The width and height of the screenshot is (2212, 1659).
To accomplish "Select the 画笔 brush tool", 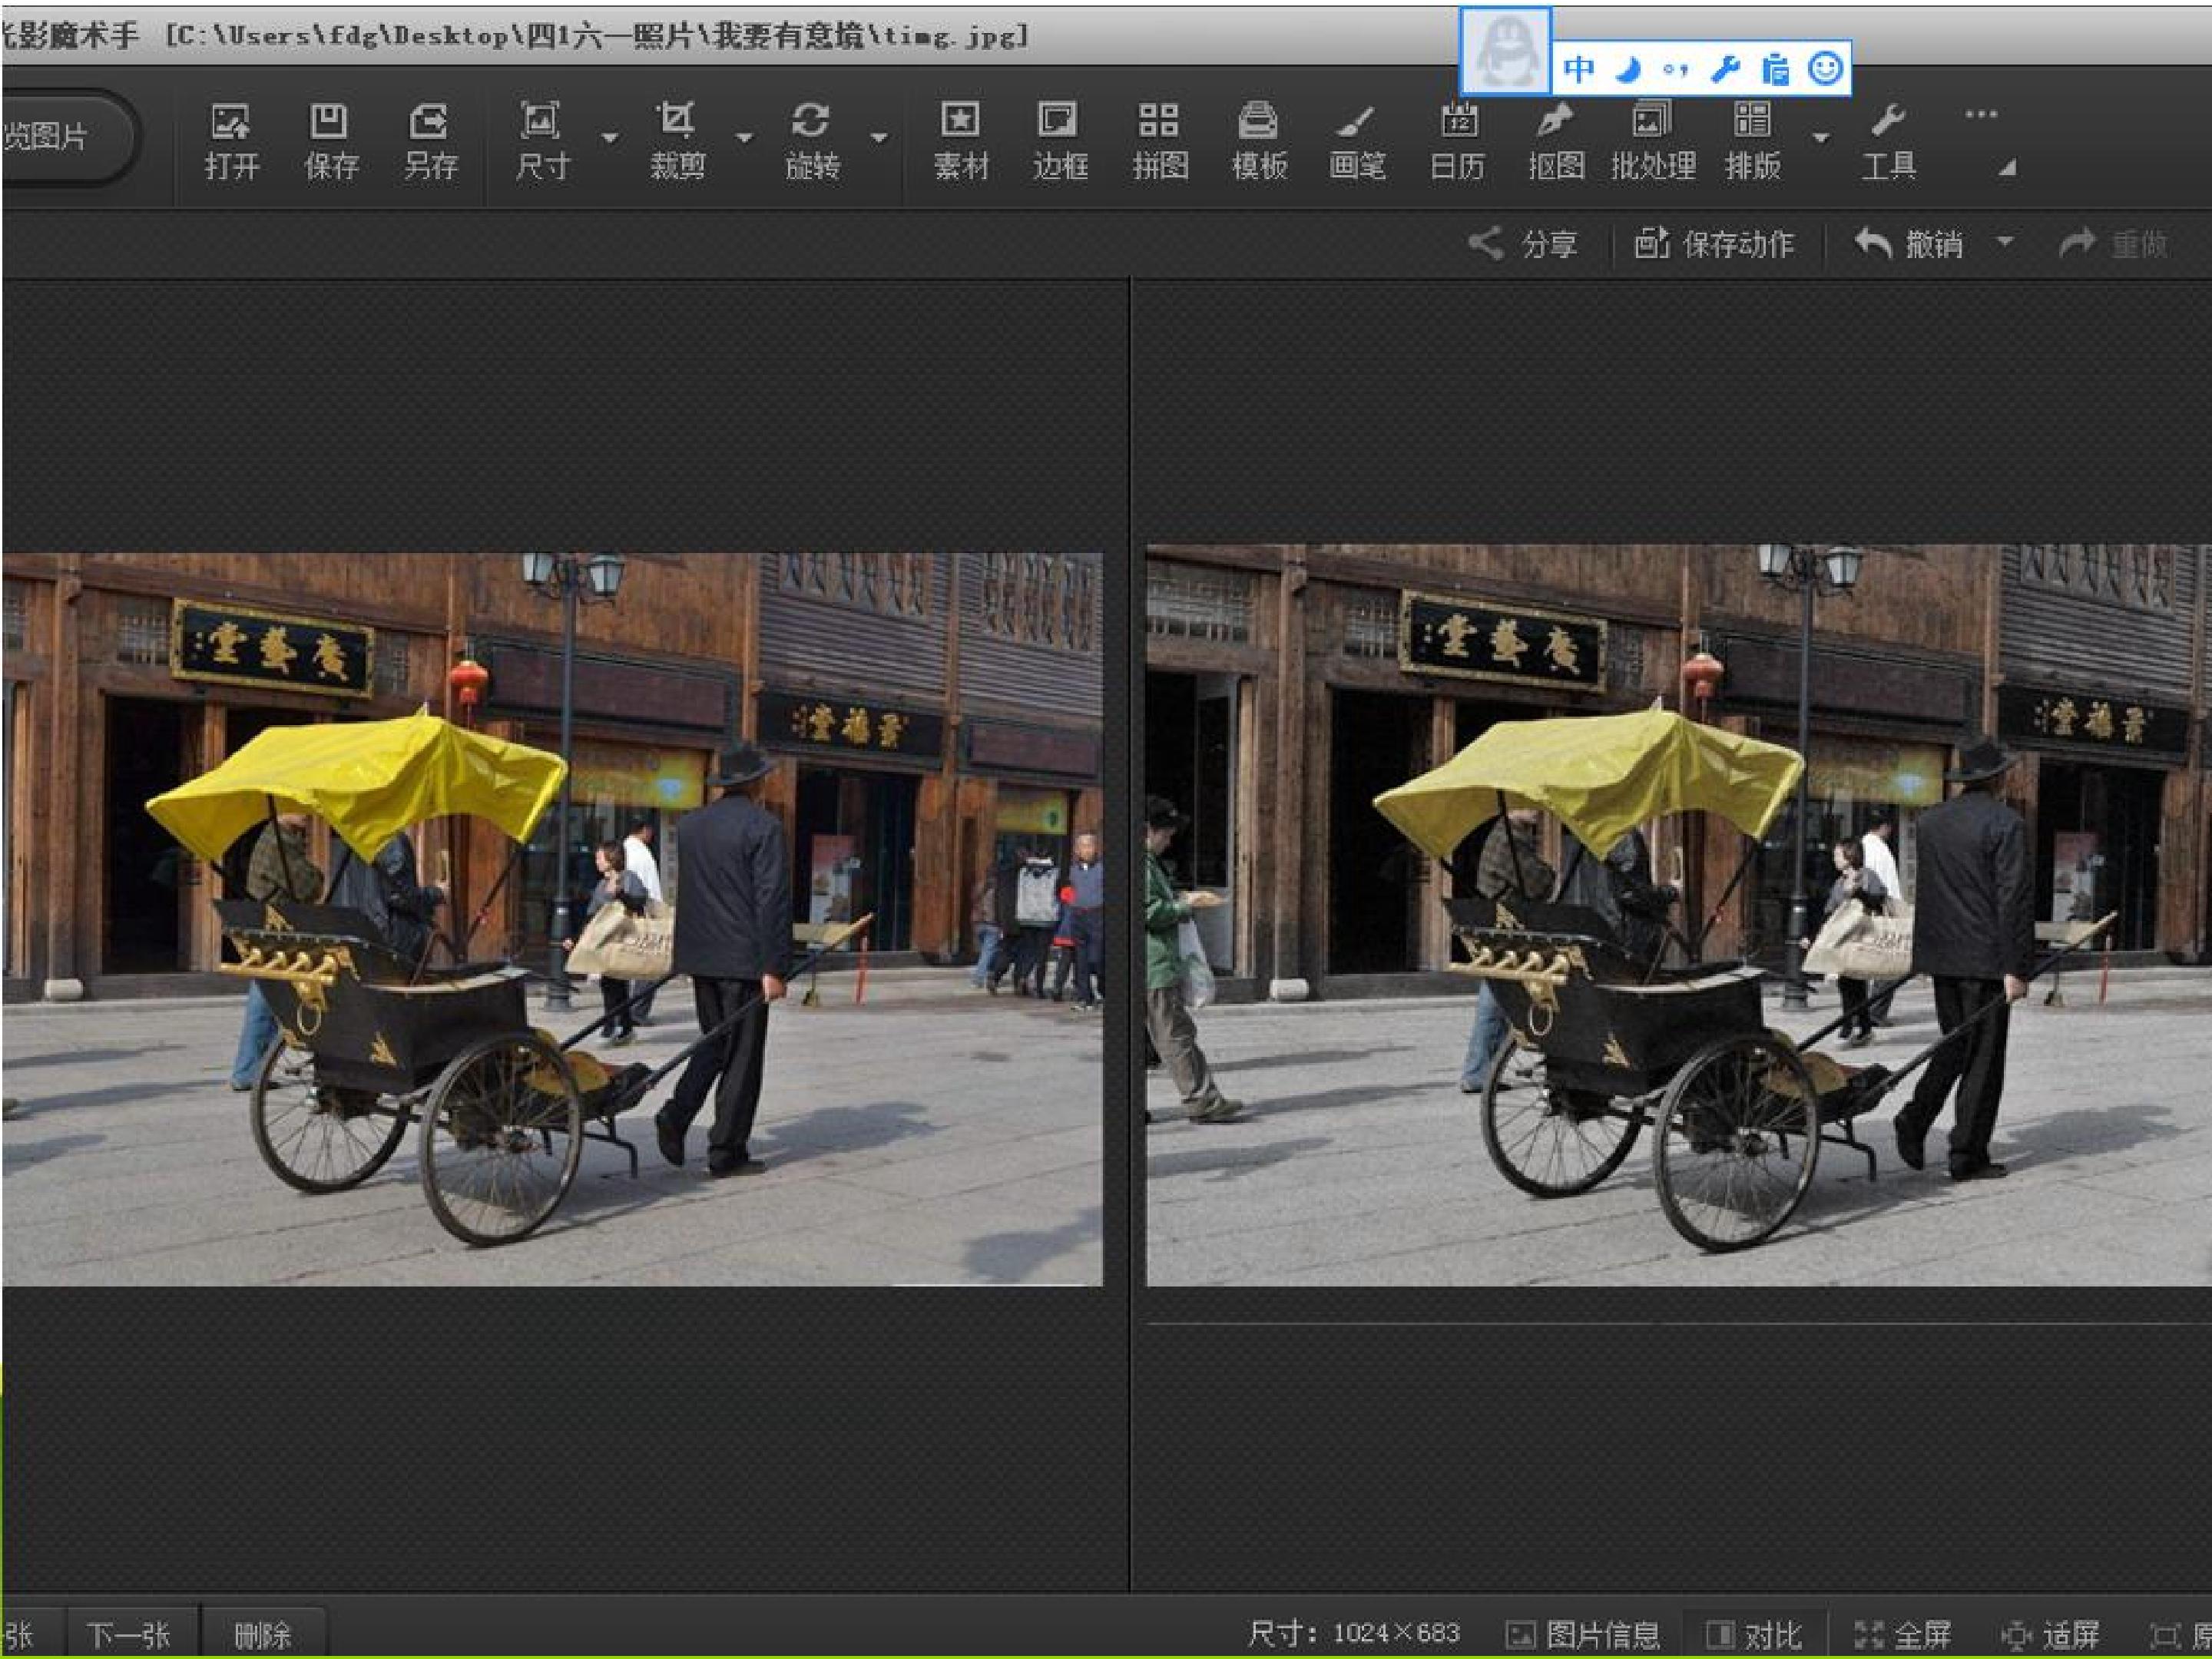I will click(x=1357, y=140).
